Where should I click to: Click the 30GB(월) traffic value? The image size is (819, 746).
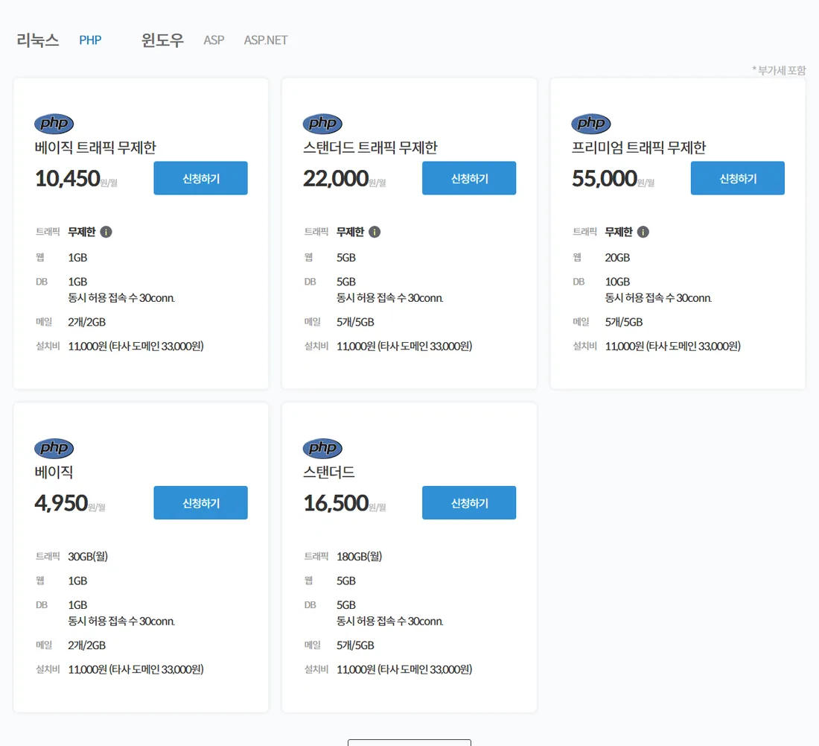(88, 556)
